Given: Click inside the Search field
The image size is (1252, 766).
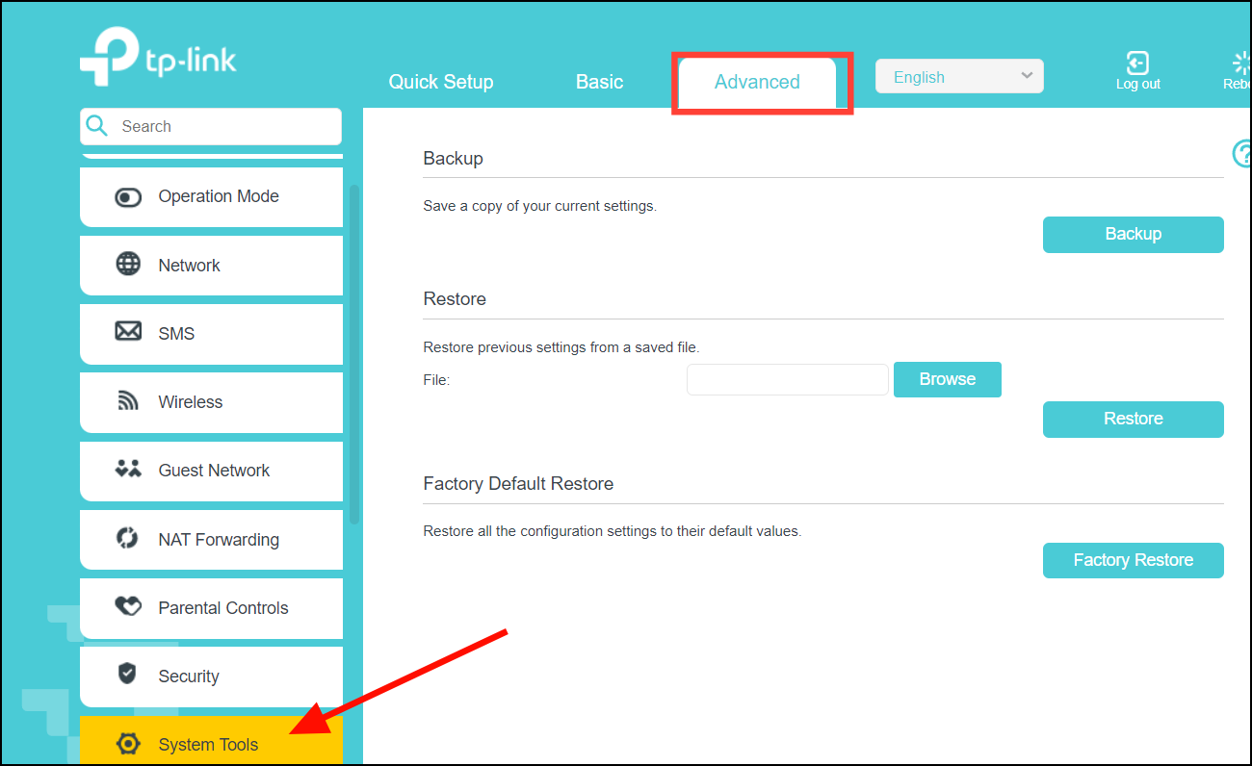Looking at the screenshot, I should tap(211, 126).
